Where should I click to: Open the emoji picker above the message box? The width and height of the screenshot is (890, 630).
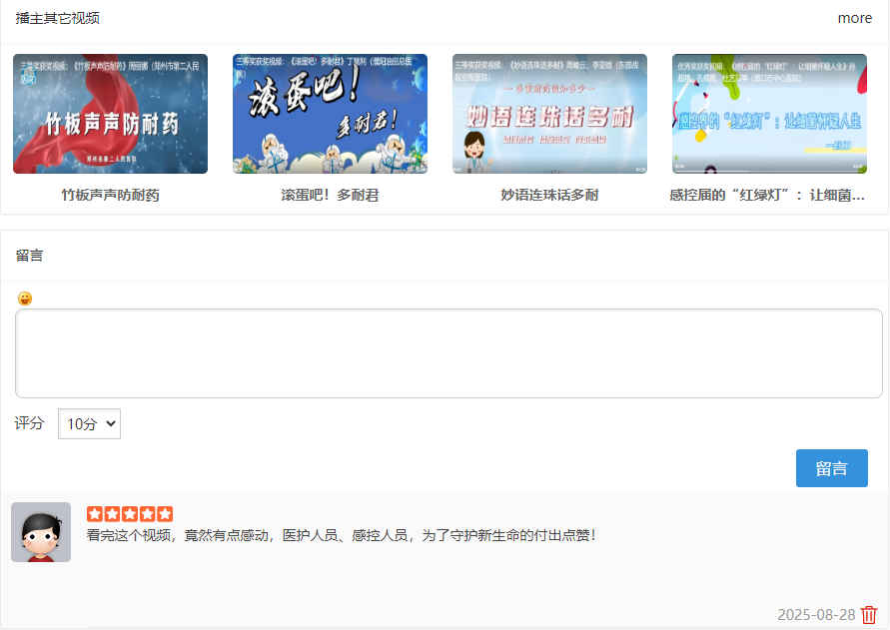25,299
